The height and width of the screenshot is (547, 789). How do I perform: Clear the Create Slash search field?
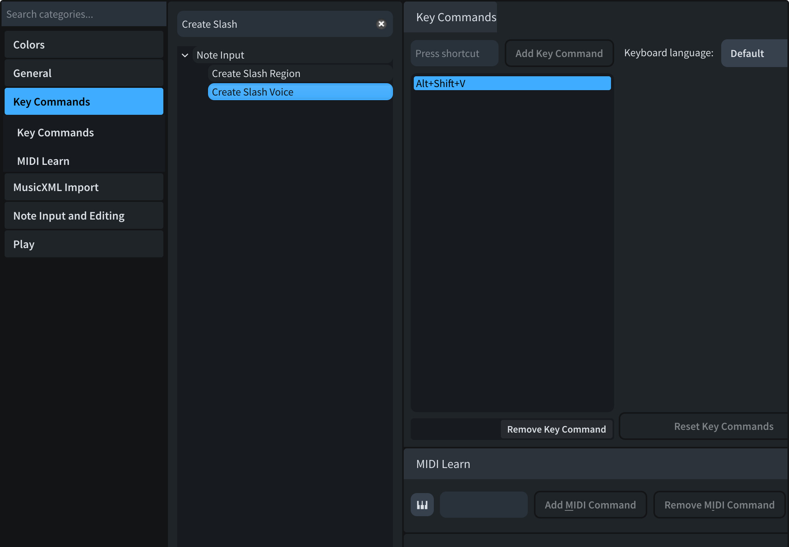381,24
